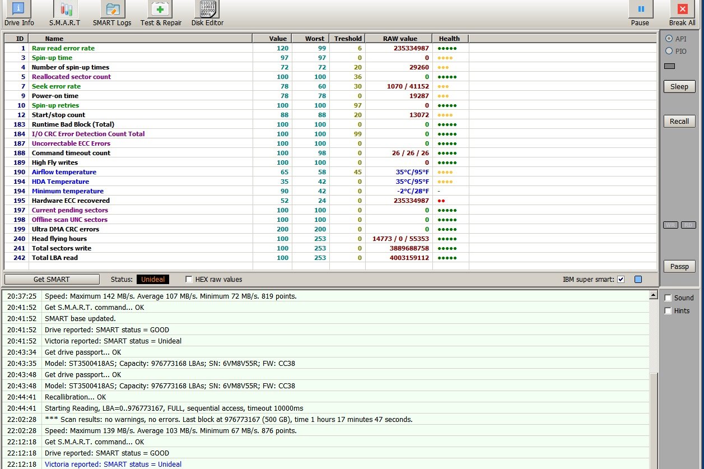
Task: Open the Test & Repair tool
Action: coord(160,10)
